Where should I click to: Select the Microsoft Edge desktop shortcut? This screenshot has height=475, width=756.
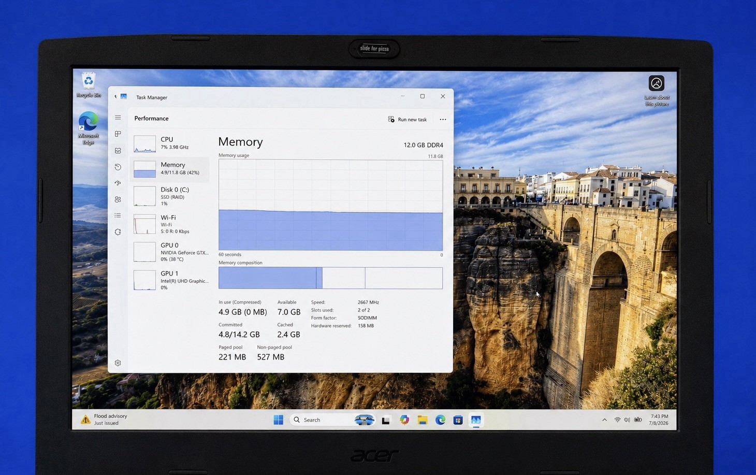[x=89, y=128]
